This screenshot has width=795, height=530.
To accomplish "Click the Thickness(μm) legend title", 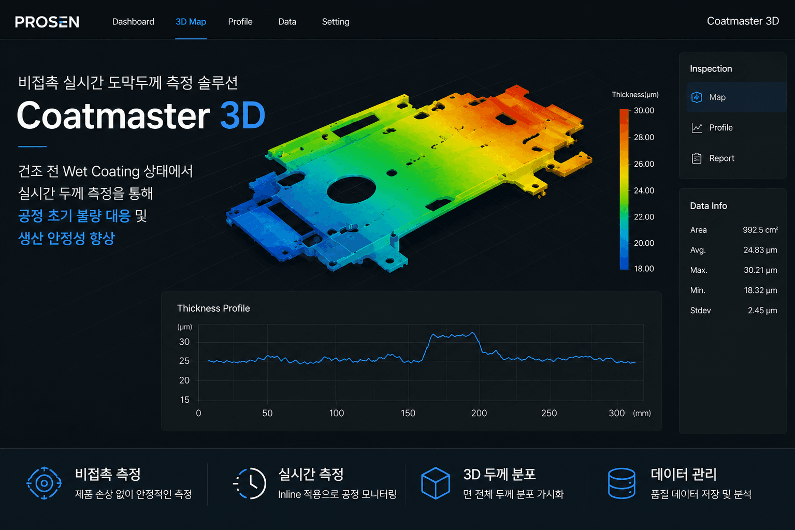I will tap(635, 95).
